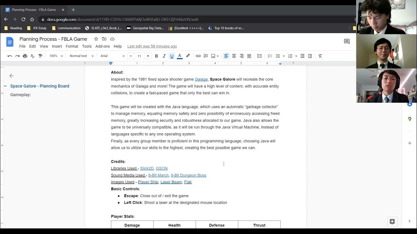Open the Add-ons menu
This screenshot has width=417, height=234.
(103, 46)
